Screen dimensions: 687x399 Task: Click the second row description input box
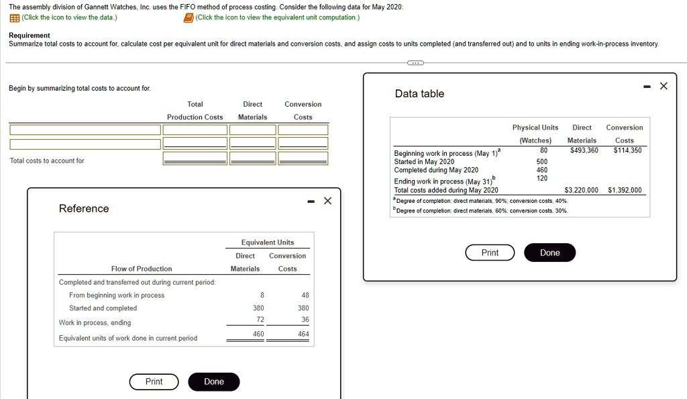click(x=84, y=143)
